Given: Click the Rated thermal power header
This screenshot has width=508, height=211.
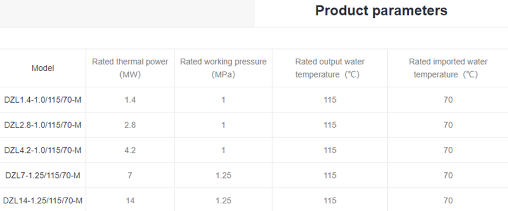Looking at the screenshot, I should pos(130,68).
